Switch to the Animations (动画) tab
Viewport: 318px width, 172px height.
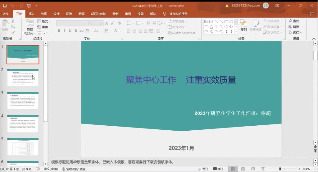click(x=81, y=14)
